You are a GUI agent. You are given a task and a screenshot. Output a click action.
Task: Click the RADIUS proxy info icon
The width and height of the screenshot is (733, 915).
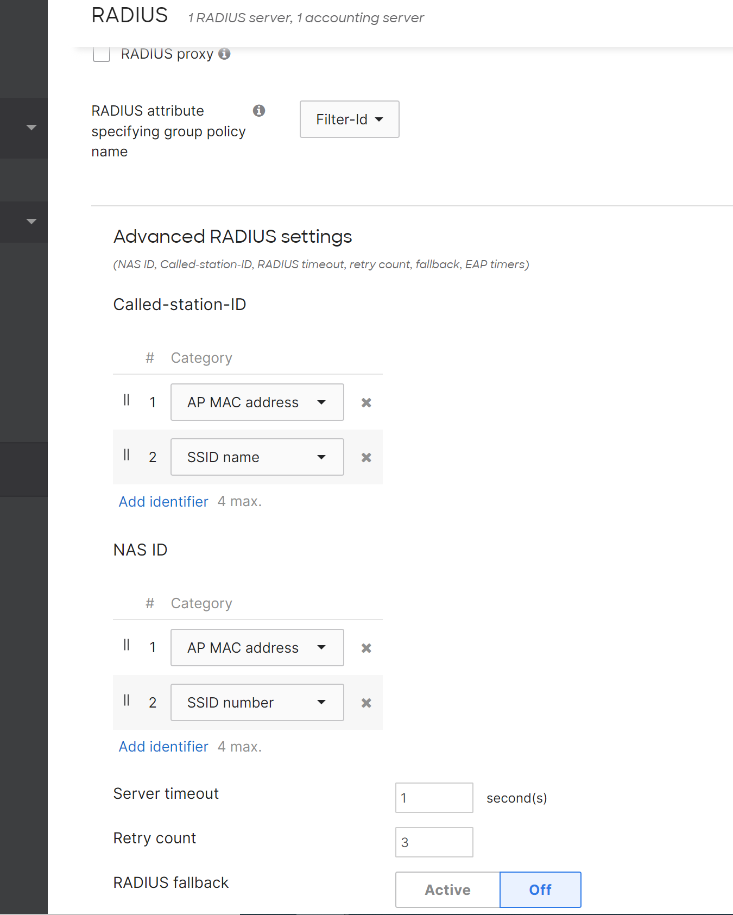point(224,54)
